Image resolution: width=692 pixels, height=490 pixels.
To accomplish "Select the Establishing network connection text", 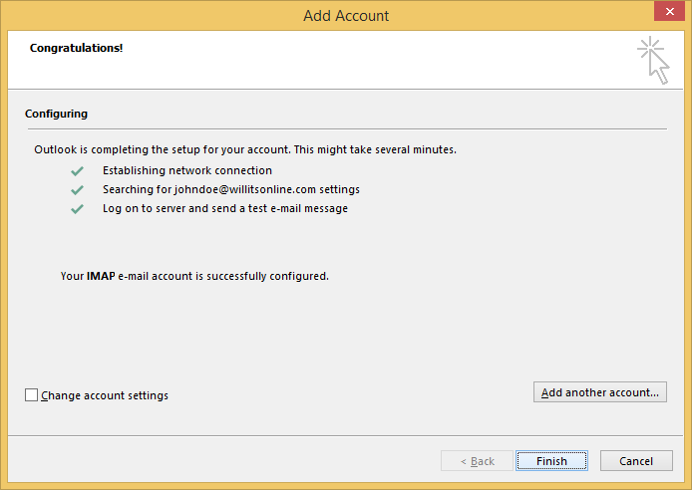I will 187,170.
